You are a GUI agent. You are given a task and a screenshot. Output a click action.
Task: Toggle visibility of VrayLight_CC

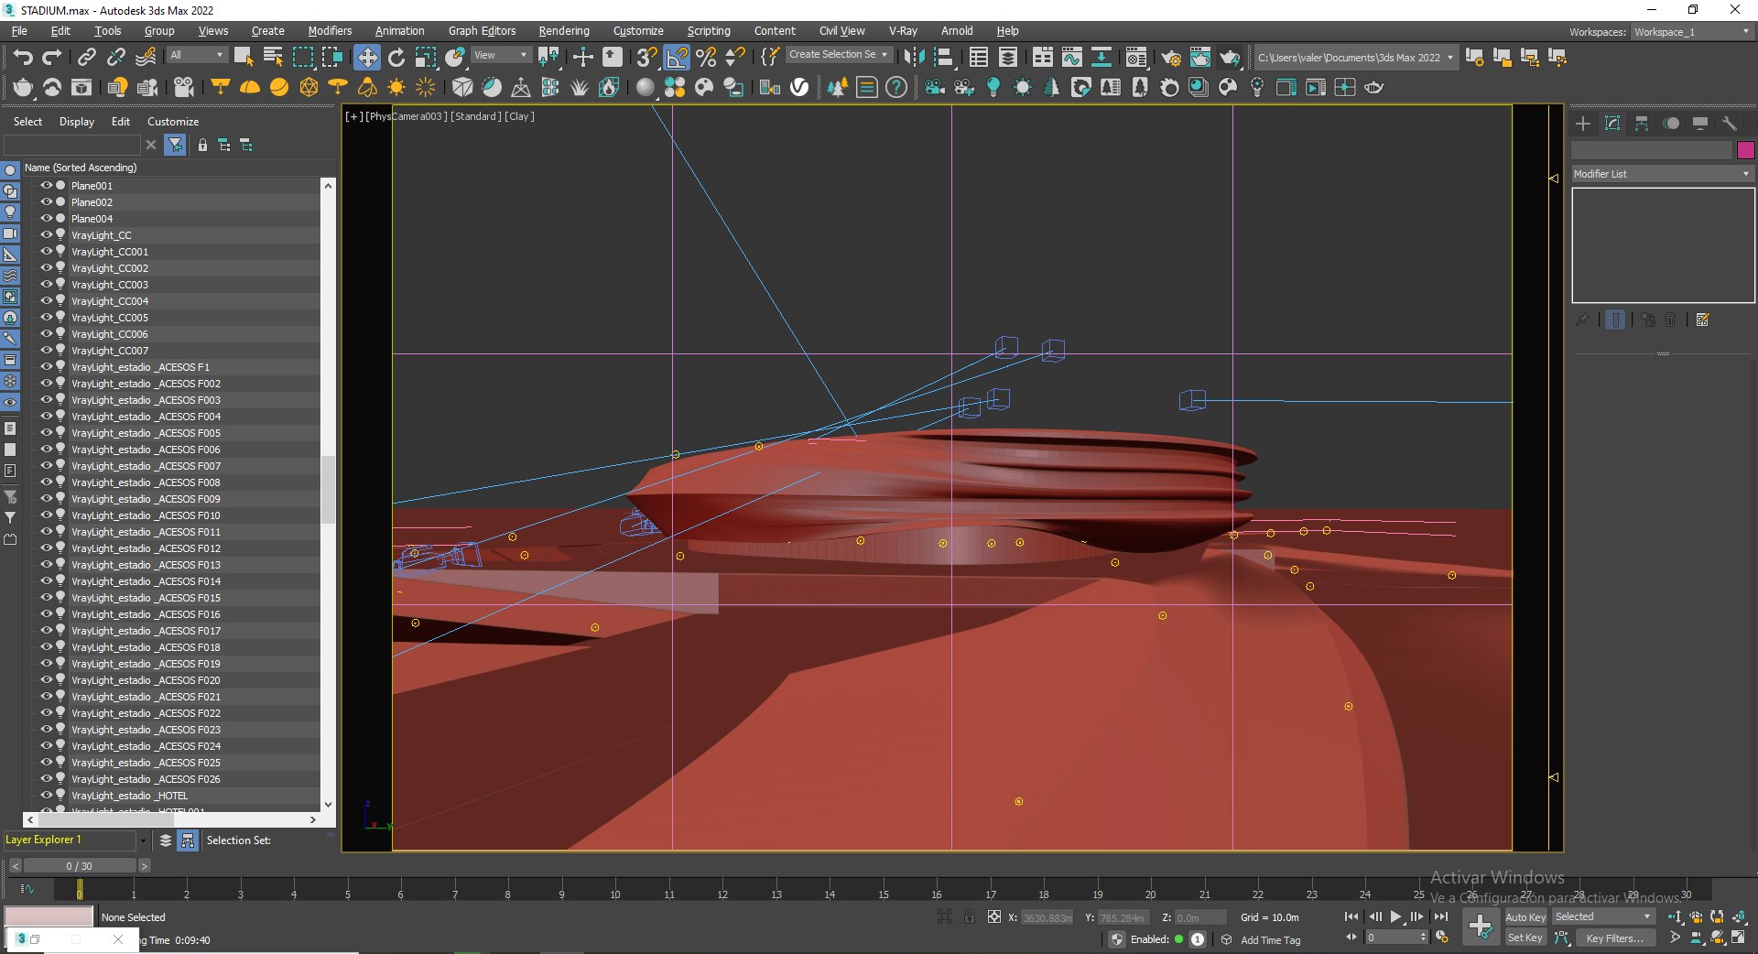(x=47, y=234)
